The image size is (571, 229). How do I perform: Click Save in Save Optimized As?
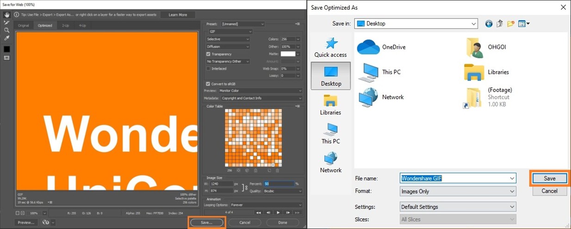549,178
